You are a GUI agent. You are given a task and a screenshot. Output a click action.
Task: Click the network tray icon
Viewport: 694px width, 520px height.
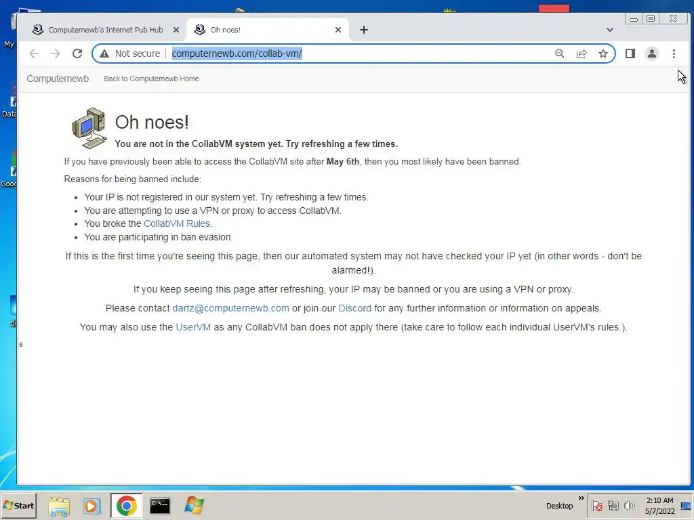click(613, 506)
